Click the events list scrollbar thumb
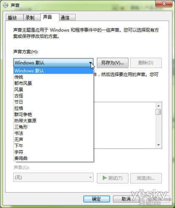The height and width of the screenshot is (208, 175). point(158,112)
